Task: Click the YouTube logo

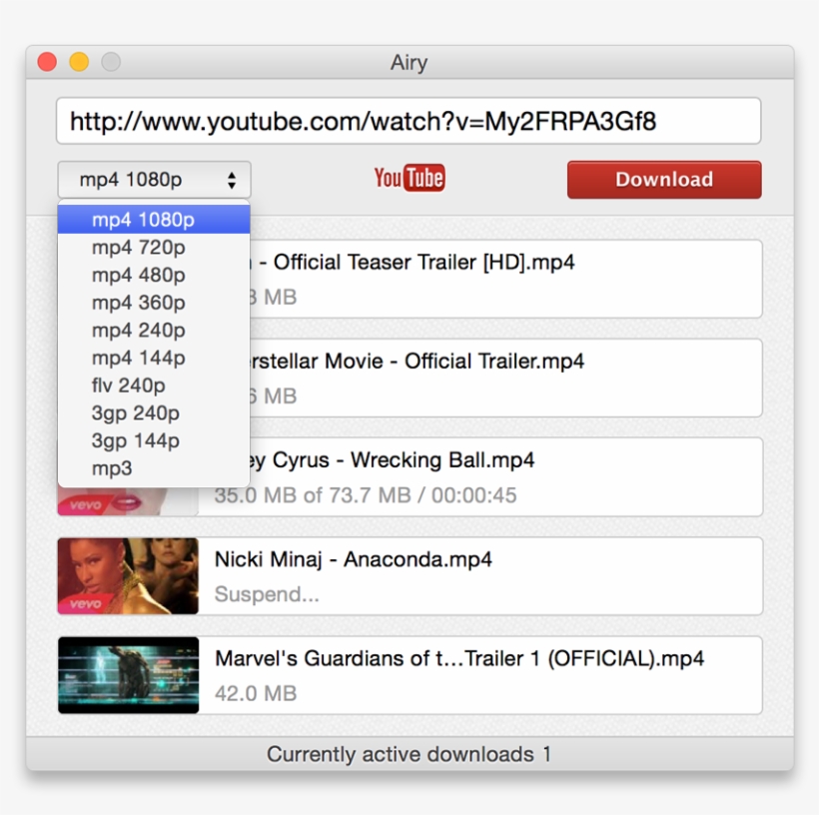Action: [x=409, y=177]
